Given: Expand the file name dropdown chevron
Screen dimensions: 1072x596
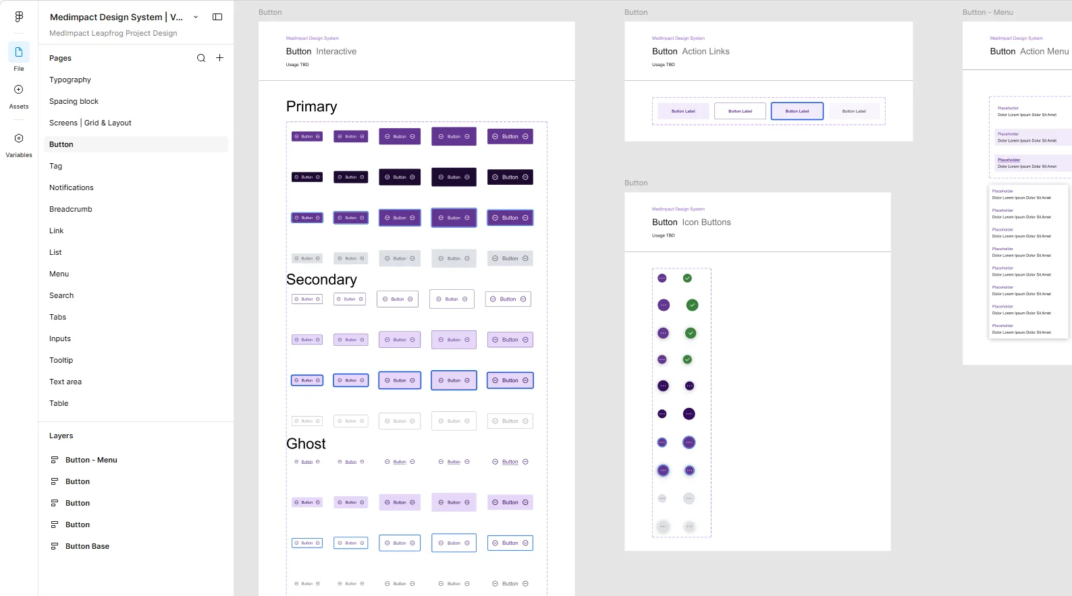Looking at the screenshot, I should pos(196,17).
